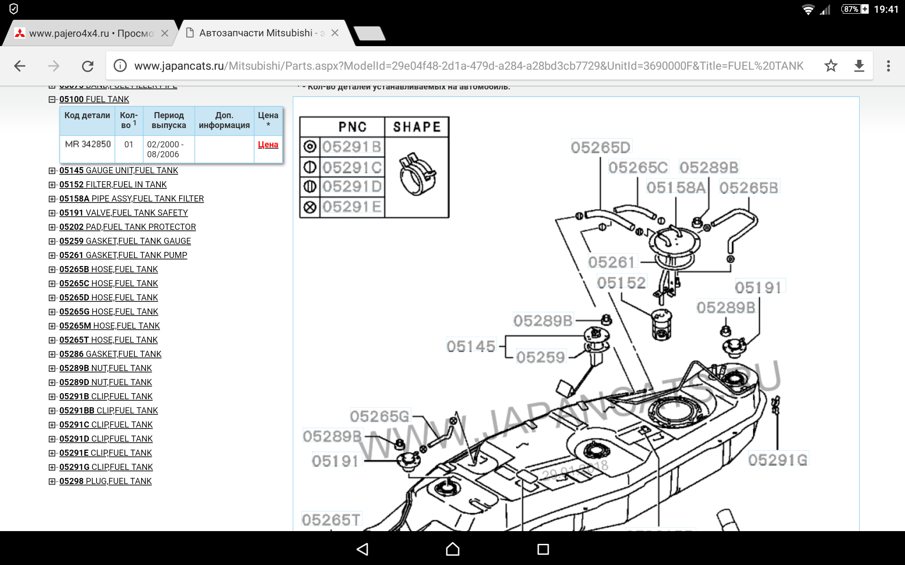Tap Android recent apps square
This screenshot has width=905, height=565.
click(543, 549)
